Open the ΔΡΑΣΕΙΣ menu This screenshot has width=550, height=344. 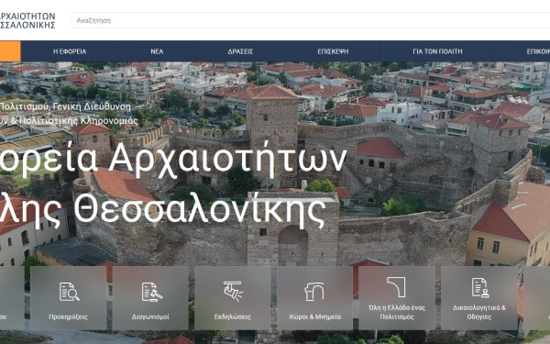pos(240,51)
